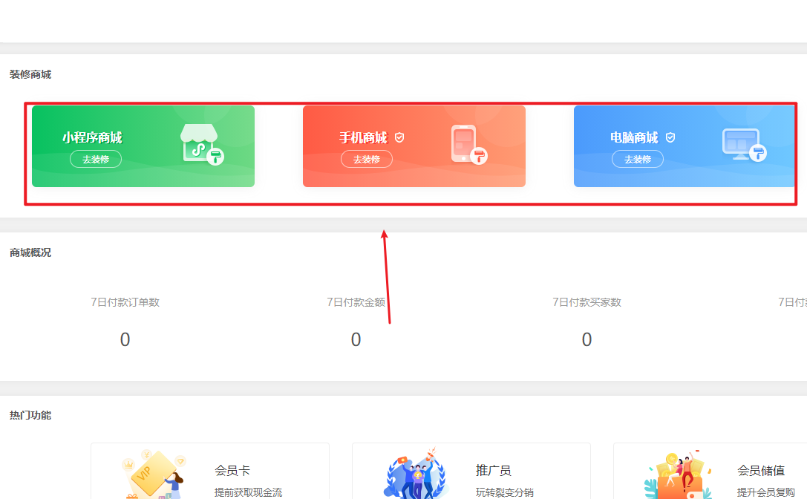The height and width of the screenshot is (499, 807).
Task: Click the phone icon on 手机商城 card
Action: click(464, 143)
